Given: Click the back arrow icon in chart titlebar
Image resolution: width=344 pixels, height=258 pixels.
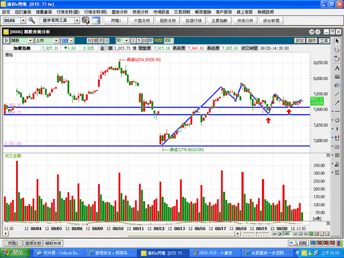Looking at the screenshot, I should 311,32.
